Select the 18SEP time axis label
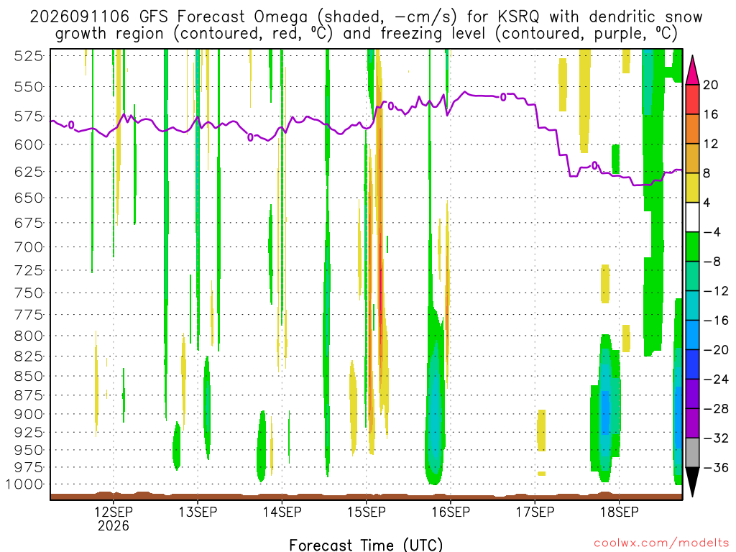The width and height of the screenshot is (736, 552). pyautogui.click(x=619, y=512)
